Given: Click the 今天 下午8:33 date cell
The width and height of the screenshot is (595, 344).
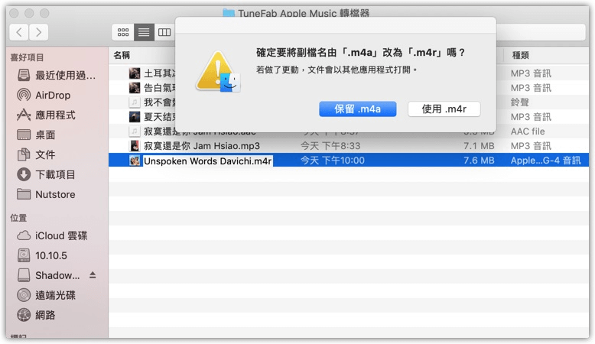Looking at the screenshot, I should 330,146.
